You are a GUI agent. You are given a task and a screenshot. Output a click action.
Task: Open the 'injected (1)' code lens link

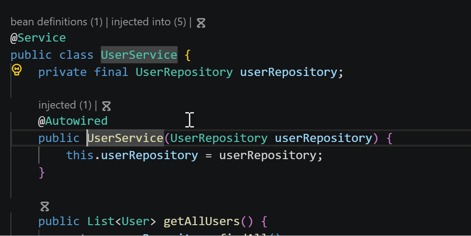pyautogui.click(x=65, y=105)
